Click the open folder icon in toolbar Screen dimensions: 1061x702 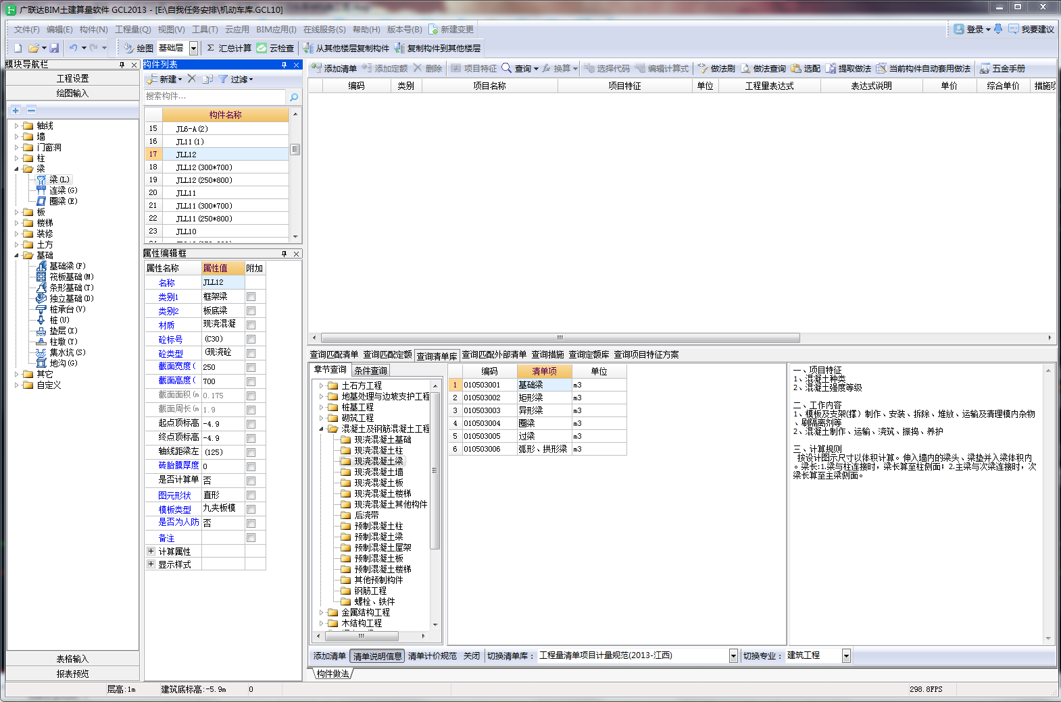point(34,48)
